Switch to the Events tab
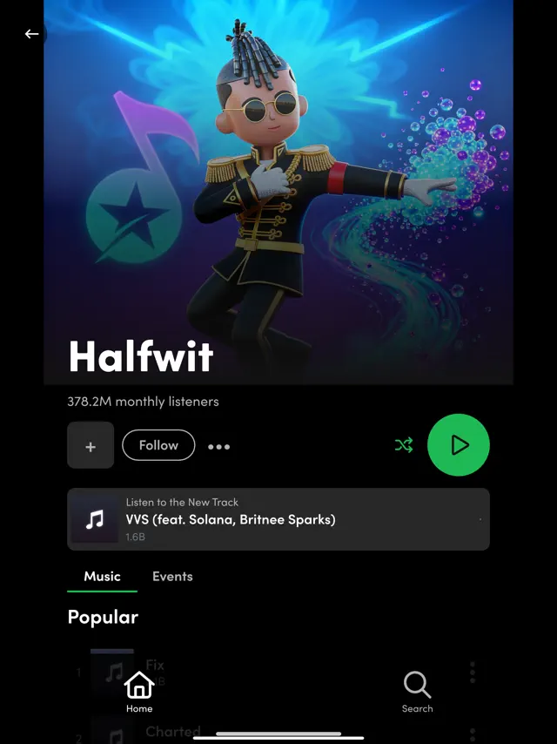Image resolution: width=557 pixels, height=744 pixels. point(172,577)
